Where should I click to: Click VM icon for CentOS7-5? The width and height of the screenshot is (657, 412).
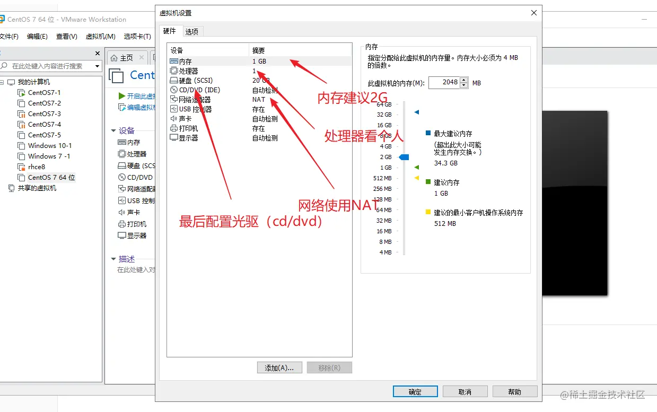click(21, 135)
